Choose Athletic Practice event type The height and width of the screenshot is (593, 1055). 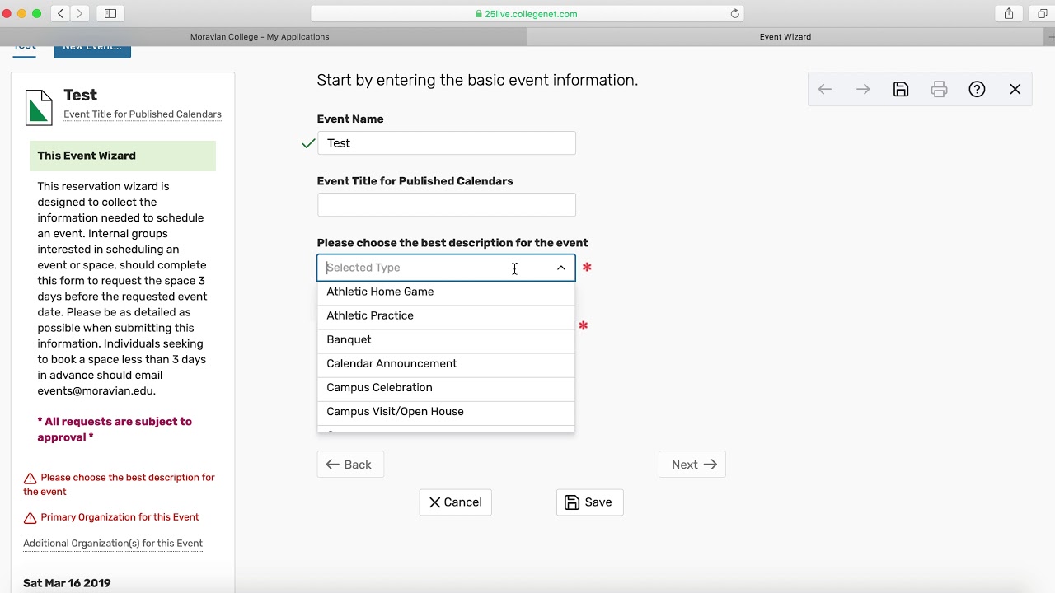click(446, 315)
